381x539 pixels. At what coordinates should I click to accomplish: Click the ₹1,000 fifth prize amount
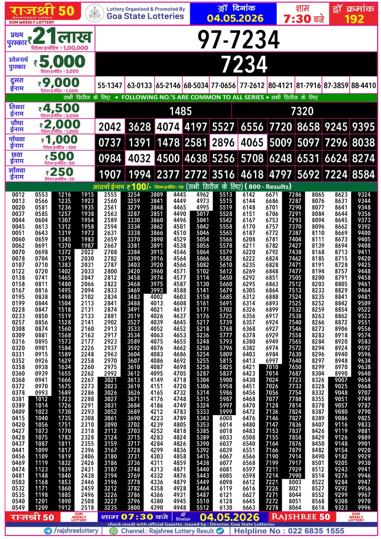59,140
